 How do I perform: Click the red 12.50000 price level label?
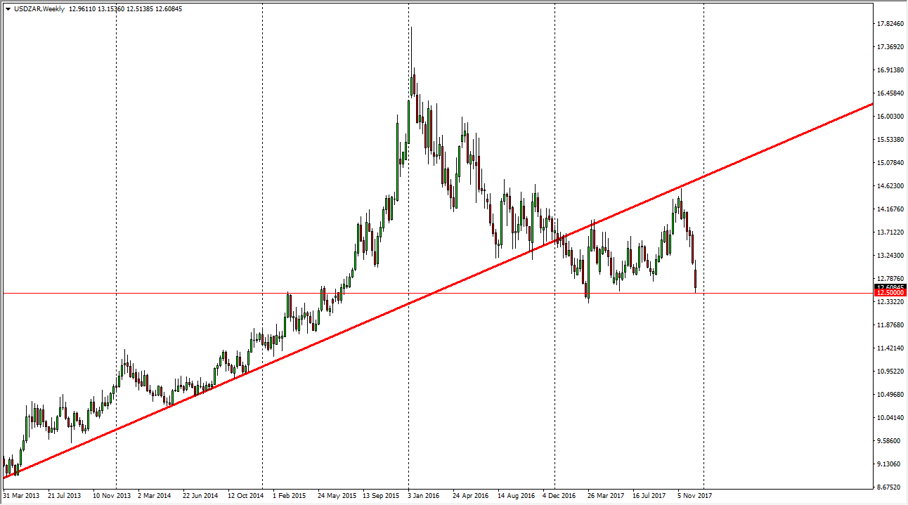(885, 291)
